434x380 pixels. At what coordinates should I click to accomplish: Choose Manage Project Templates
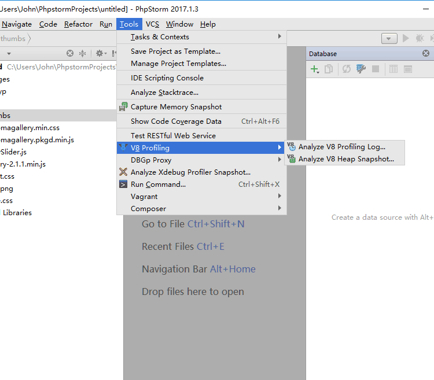(x=201, y=64)
